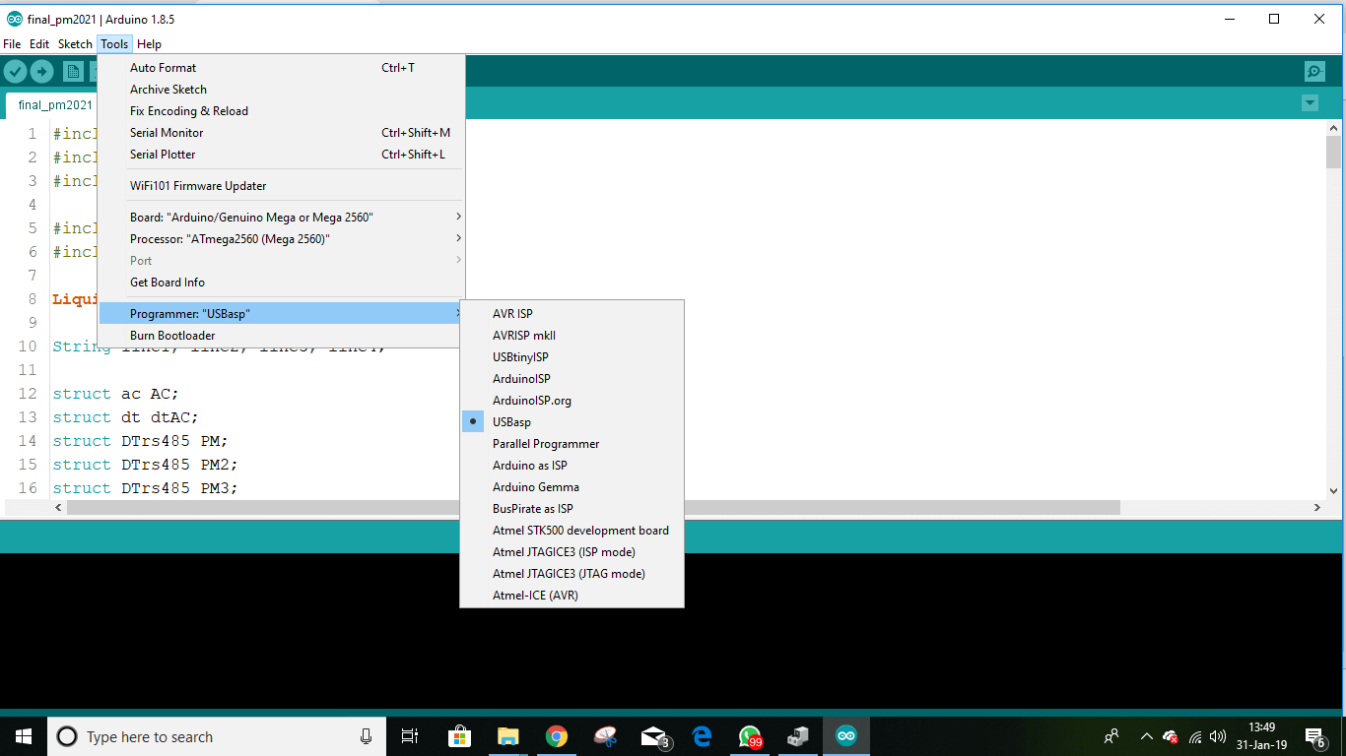Open the Wi-Fi network tray icon
The width and height of the screenshot is (1346, 756).
(1195, 736)
